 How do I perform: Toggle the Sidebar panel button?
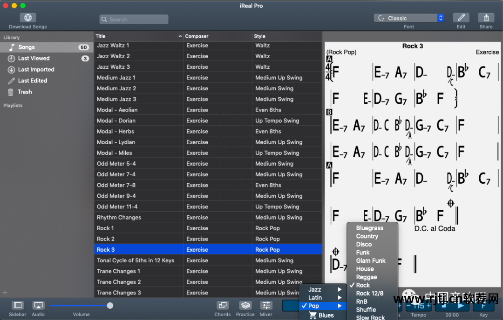click(x=18, y=306)
